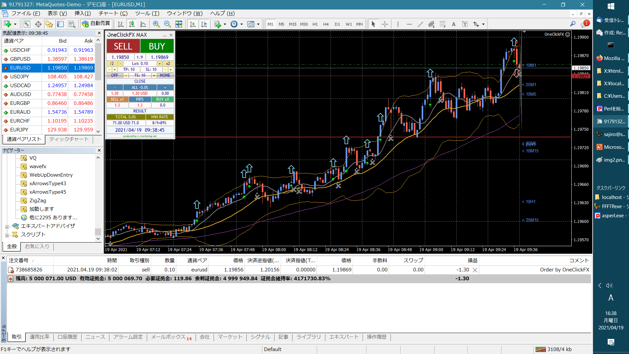The width and height of the screenshot is (629, 354).
Task: Open the チャート (C) menu
Action: (113, 13)
